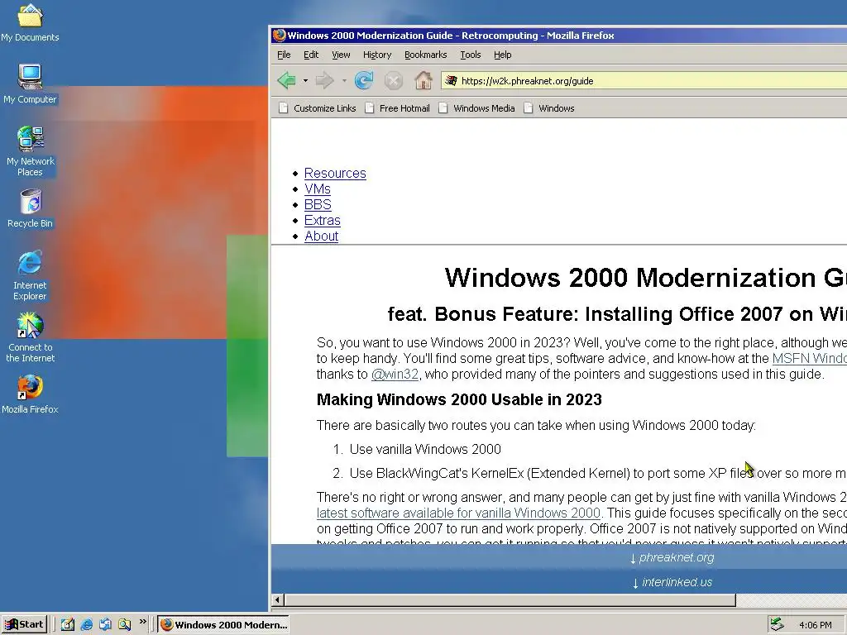This screenshot has width=847, height=635.
Task: Open the History menu
Action: [377, 55]
